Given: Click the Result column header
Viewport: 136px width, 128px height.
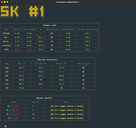Looking at the screenshot, I should pos(36,102).
